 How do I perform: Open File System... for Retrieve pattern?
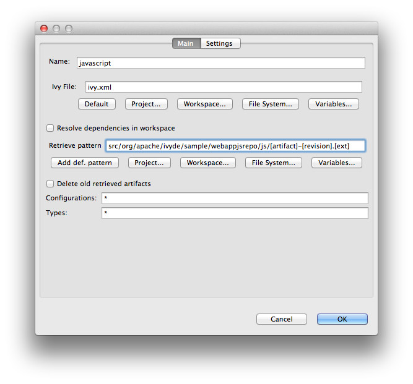tap(273, 163)
